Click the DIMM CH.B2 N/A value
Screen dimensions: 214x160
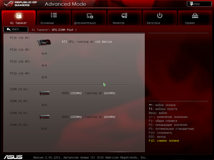pyautogui.click(x=44, y=129)
